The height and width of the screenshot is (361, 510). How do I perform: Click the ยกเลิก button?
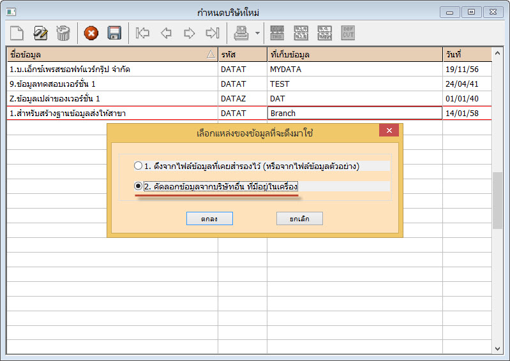pyautogui.click(x=299, y=219)
